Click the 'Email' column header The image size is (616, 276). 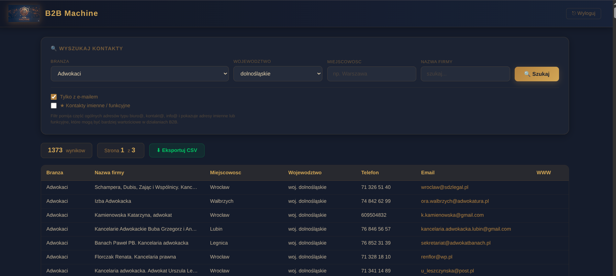pos(428,173)
